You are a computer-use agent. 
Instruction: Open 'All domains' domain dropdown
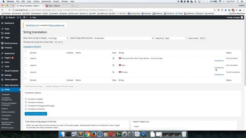click(124, 38)
